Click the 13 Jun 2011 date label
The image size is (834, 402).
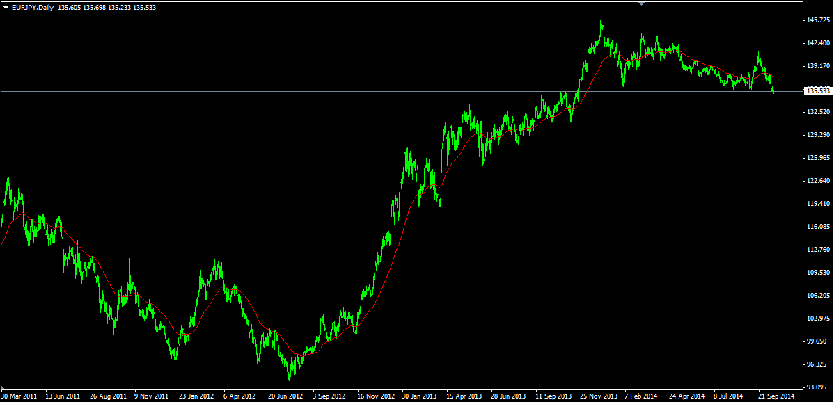[x=63, y=396]
